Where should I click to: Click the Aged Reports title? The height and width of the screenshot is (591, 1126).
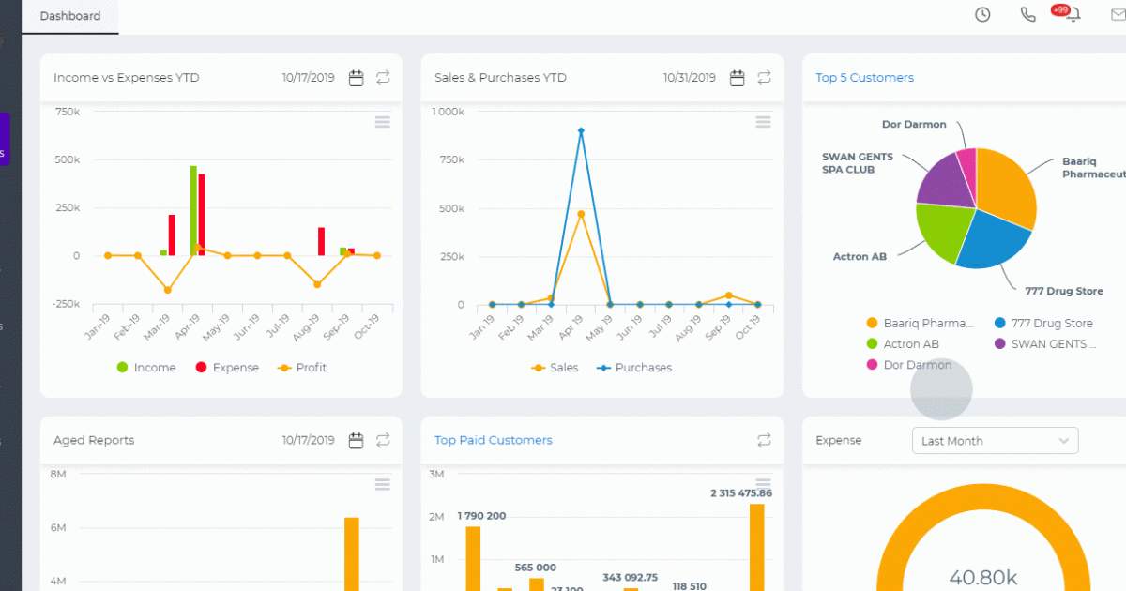click(94, 440)
